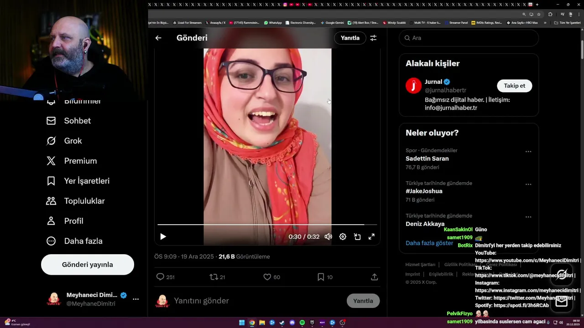Open a new browser tab with plus
584x328 pixels.
537,5
